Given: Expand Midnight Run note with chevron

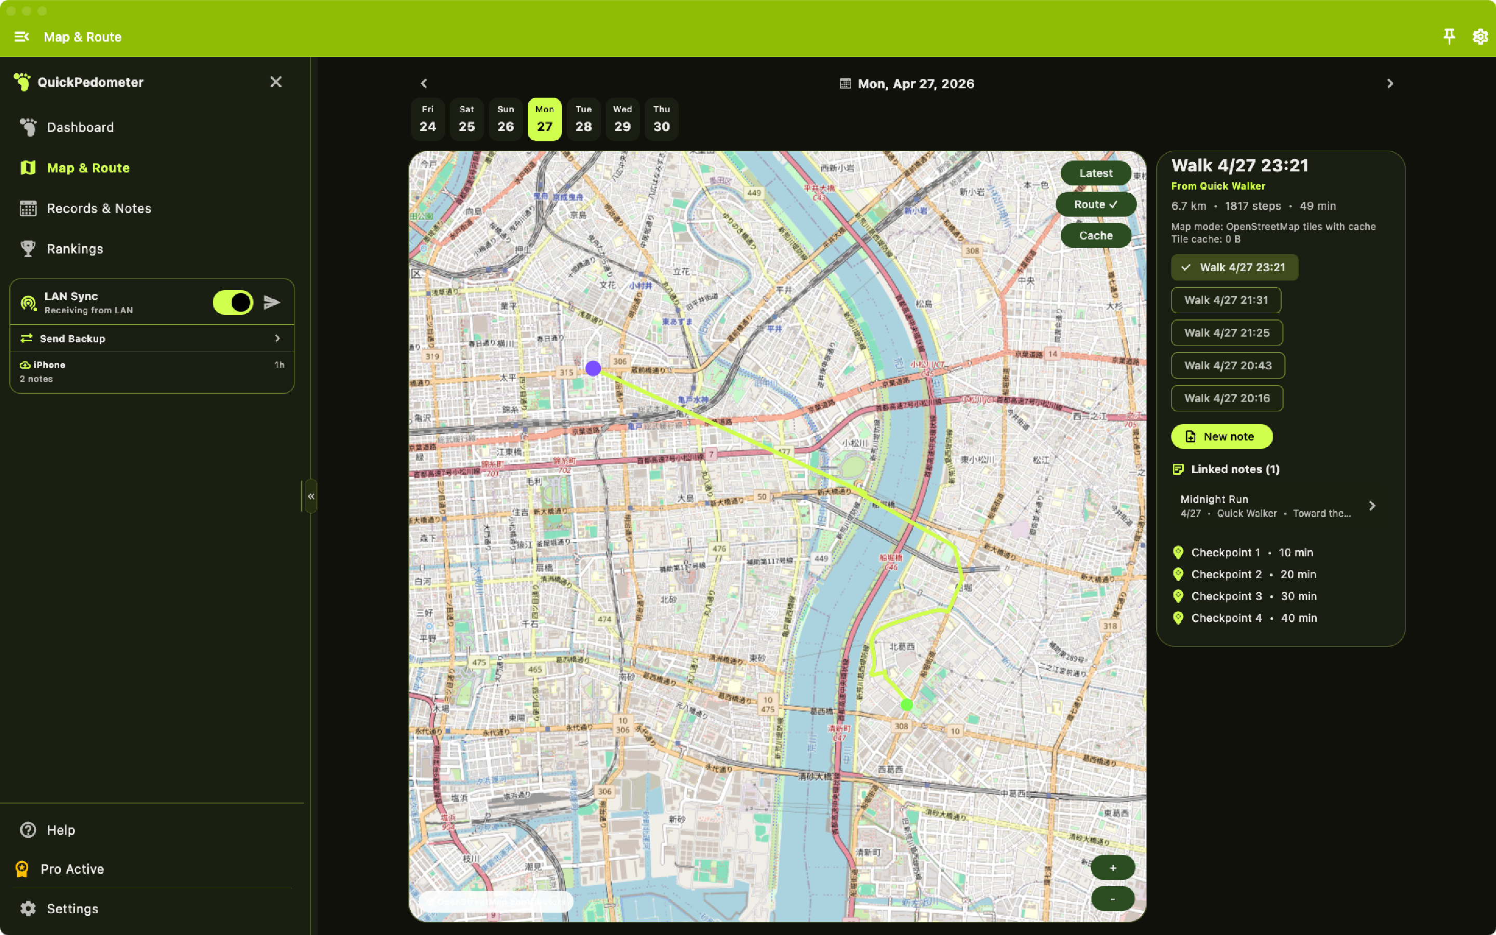Looking at the screenshot, I should (1372, 506).
